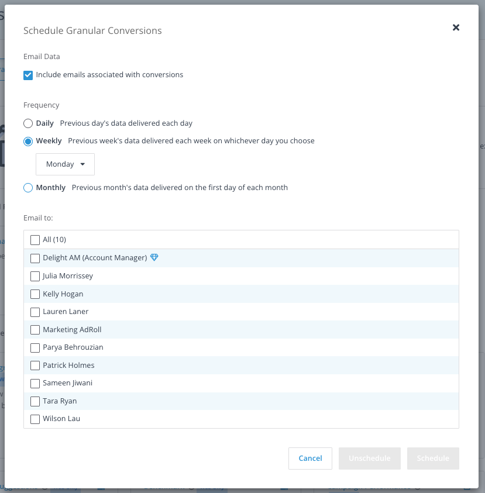This screenshot has height=493, width=485.
Task: Select the Daily frequency option
Action: click(x=28, y=123)
